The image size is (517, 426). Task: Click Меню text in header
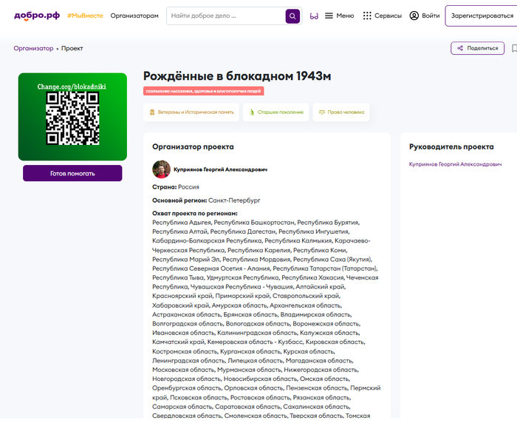345,16
